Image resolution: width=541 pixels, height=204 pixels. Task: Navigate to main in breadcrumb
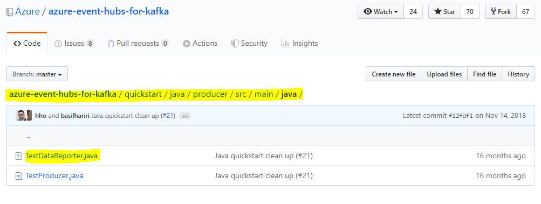coord(264,94)
